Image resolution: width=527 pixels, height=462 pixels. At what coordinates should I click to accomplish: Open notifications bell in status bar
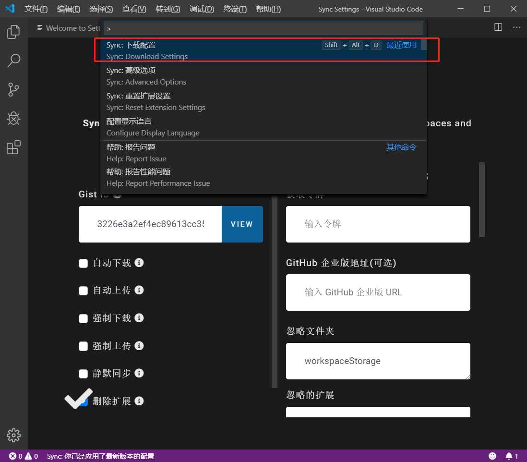click(x=512, y=456)
